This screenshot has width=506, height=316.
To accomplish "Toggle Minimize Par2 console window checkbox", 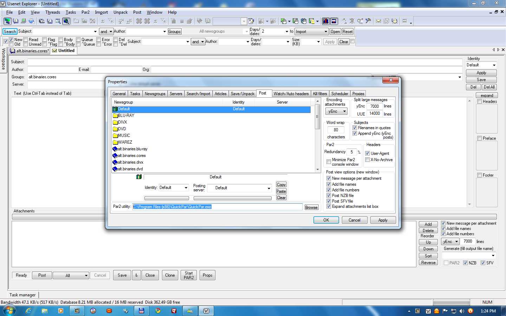I will [329, 162].
